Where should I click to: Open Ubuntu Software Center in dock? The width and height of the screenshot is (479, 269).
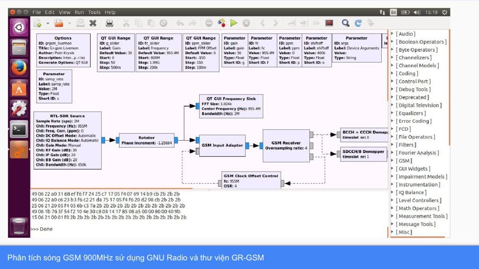pos(19,88)
